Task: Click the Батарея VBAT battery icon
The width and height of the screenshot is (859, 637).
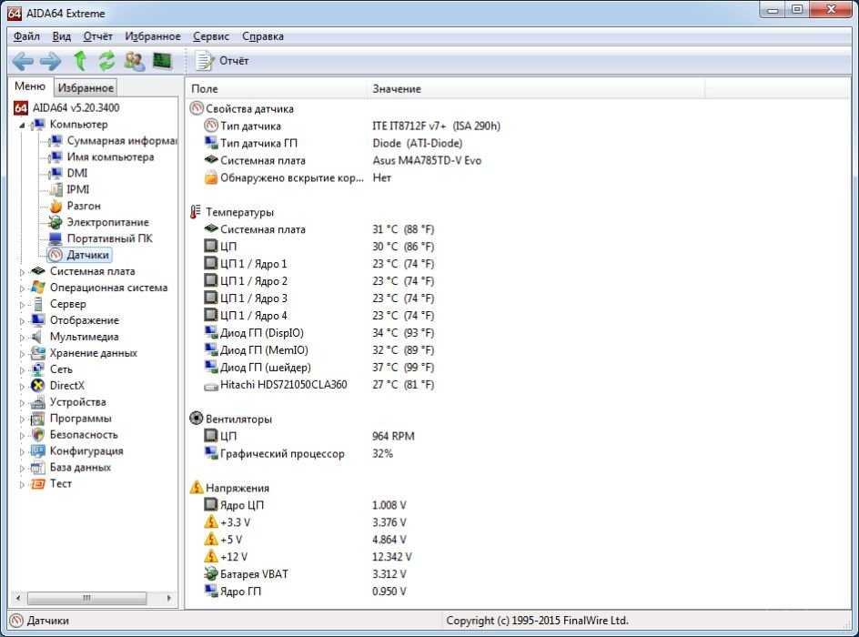Action: tap(211, 574)
